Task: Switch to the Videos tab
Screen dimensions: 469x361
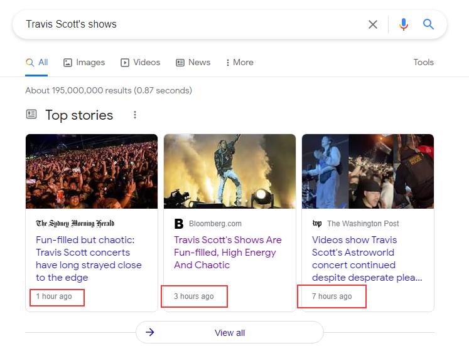Action: pyautogui.click(x=141, y=63)
